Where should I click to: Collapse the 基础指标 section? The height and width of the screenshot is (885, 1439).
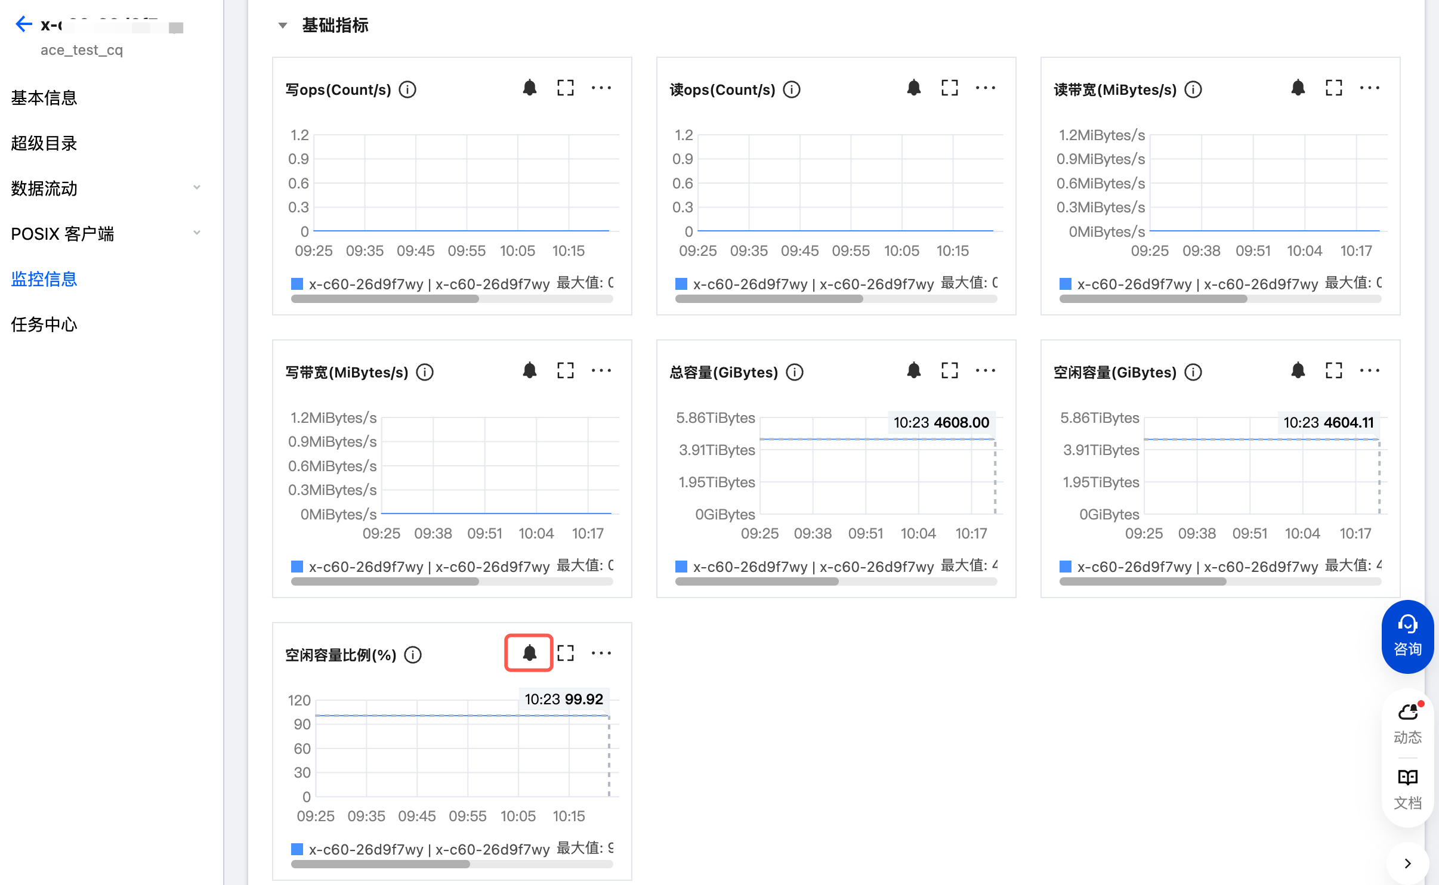point(283,25)
